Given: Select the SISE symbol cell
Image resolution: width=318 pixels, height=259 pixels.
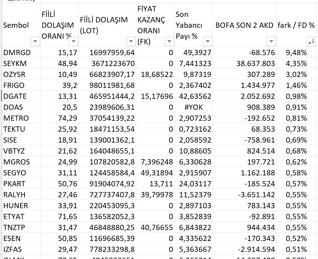Looking at the screenshot, I should [21, 140].
